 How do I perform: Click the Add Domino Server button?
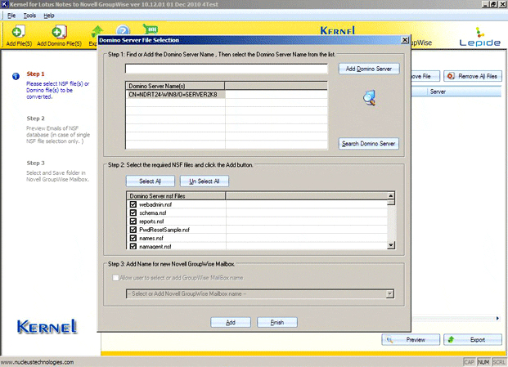[x=369, y=69]
